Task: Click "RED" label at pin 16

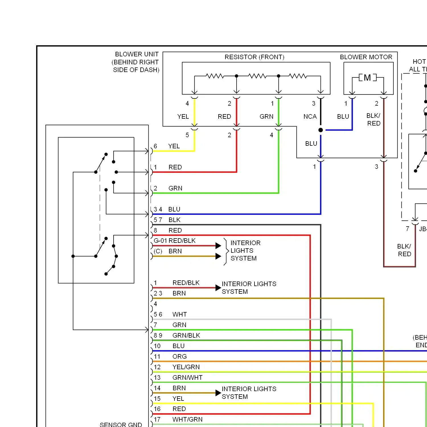Action: click(179, 409)
